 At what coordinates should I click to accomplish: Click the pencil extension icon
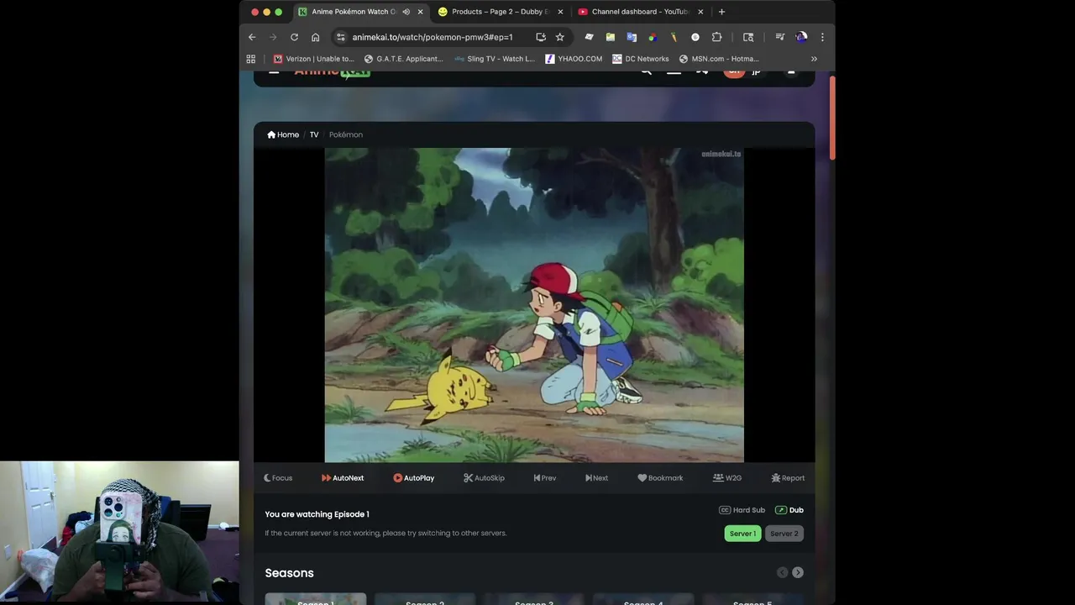674,37
